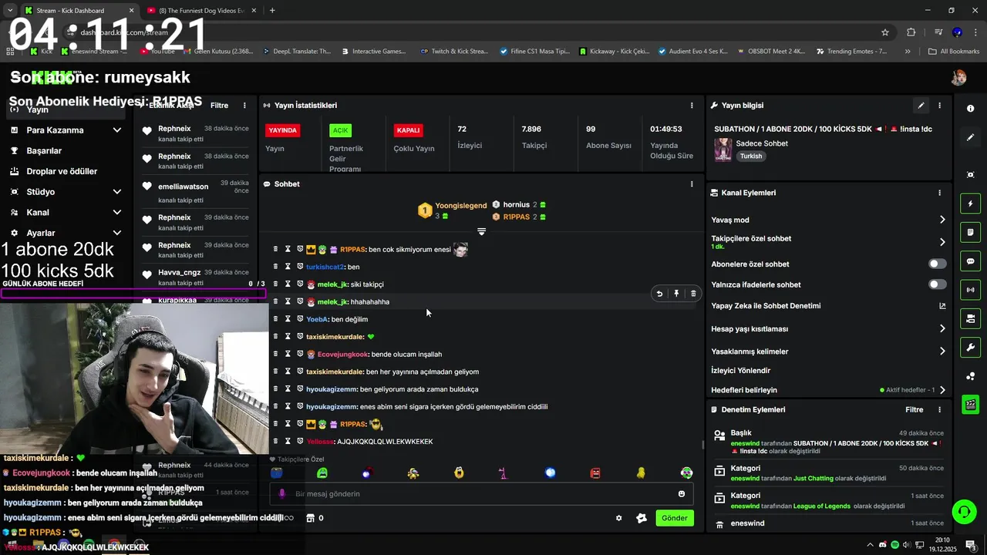Open a new browser tab
Screen dimensions: 987x555
point(272,11)
